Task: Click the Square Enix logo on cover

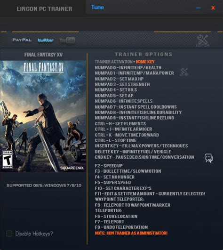Action: point(72,168)
